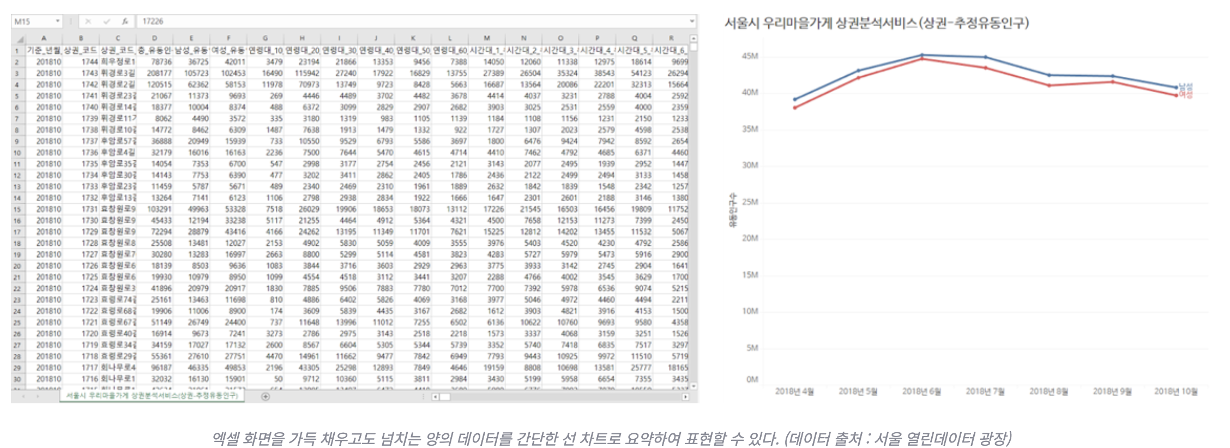Click cell containing 43416

[x=228, y=232]
